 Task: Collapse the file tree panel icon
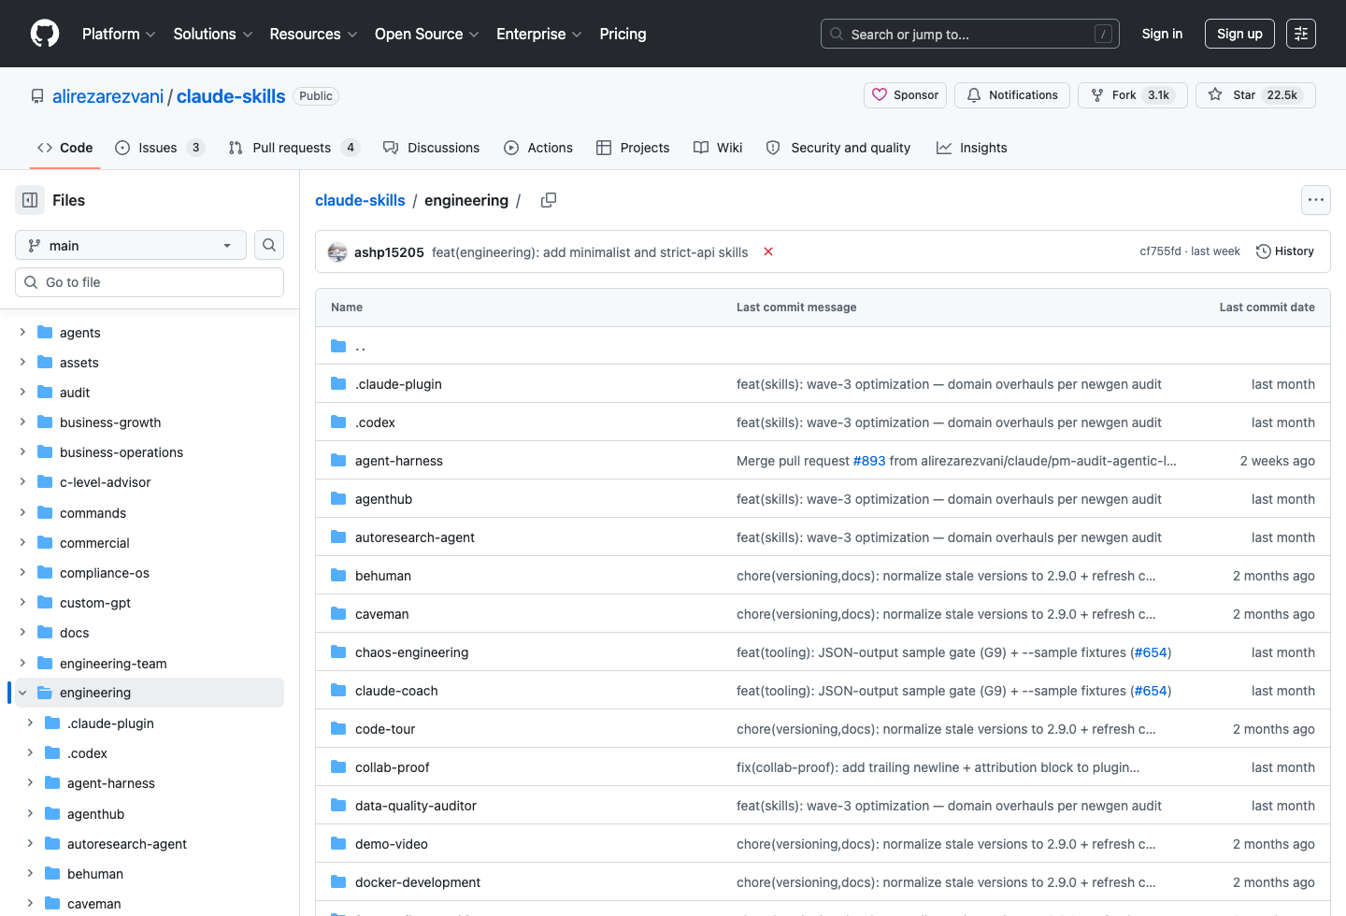pos(30,200)
